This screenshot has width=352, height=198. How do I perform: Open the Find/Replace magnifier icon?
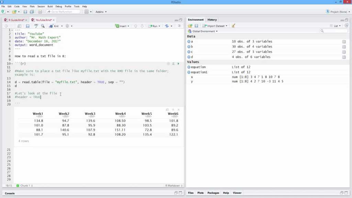pos(43,26)
